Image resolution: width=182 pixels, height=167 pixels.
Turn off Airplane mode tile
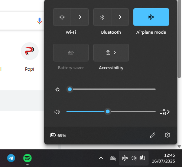tap(151, 17)
